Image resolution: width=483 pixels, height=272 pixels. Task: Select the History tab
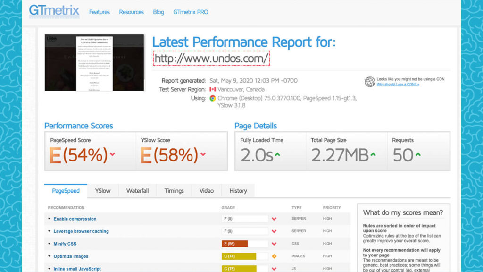pyautogui.click(x=238, y=191)
